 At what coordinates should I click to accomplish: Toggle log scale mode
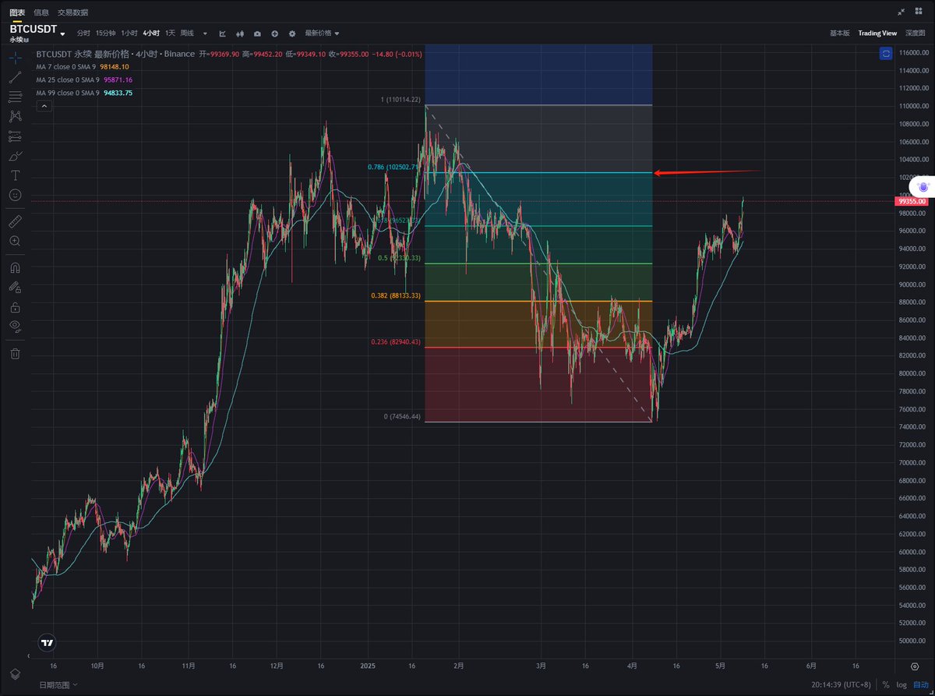point(901,685)
